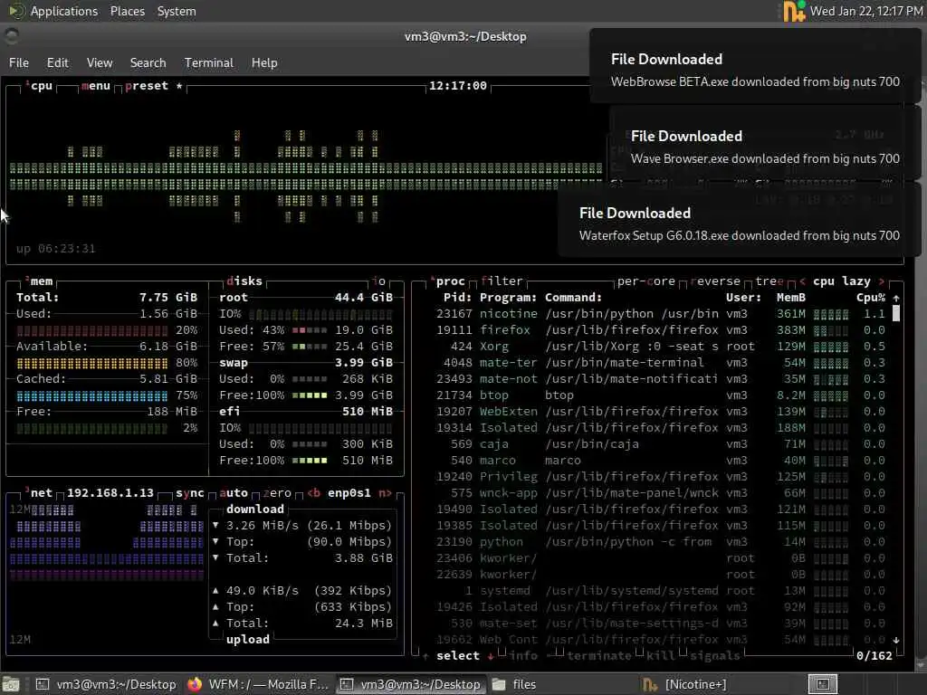This screenshot has width=927, height=695.
Task: Toggle tree view in proc panel
Action: [x=769, y=281]
